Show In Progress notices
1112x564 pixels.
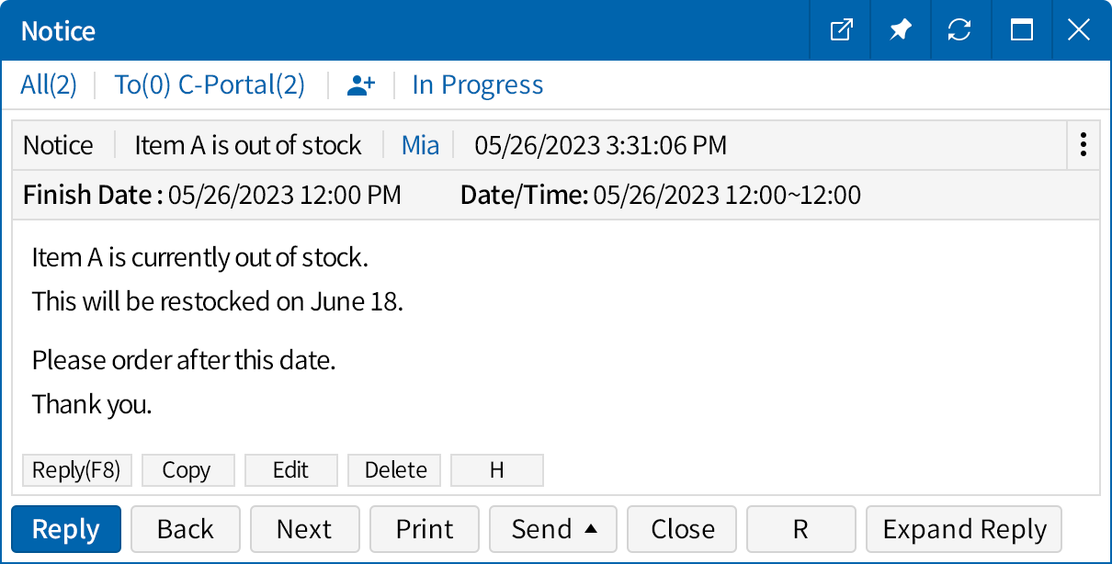click(477, 85)
